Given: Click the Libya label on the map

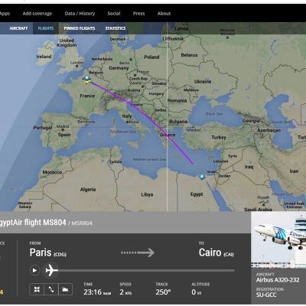Looking at the screenshot, I should pos(147,194).
